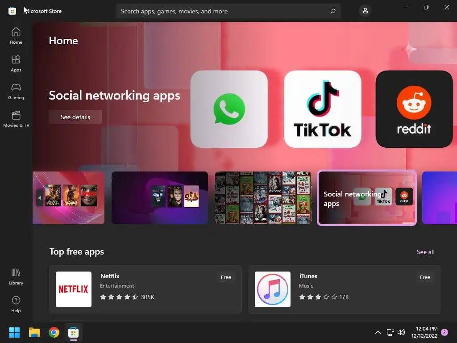Click Free button on iTunes card
The height and width of the screenshot is (343, 457).
pos(425,277)
